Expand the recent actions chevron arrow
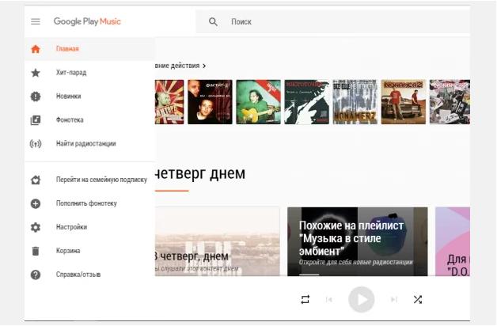 coord(204,66)
